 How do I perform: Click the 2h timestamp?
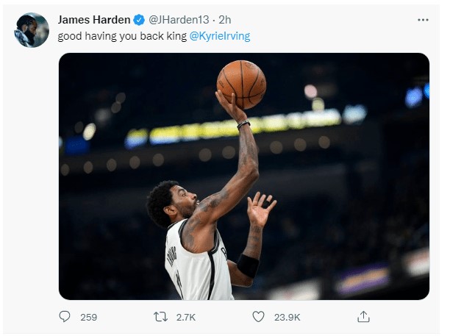pos(225,20)
